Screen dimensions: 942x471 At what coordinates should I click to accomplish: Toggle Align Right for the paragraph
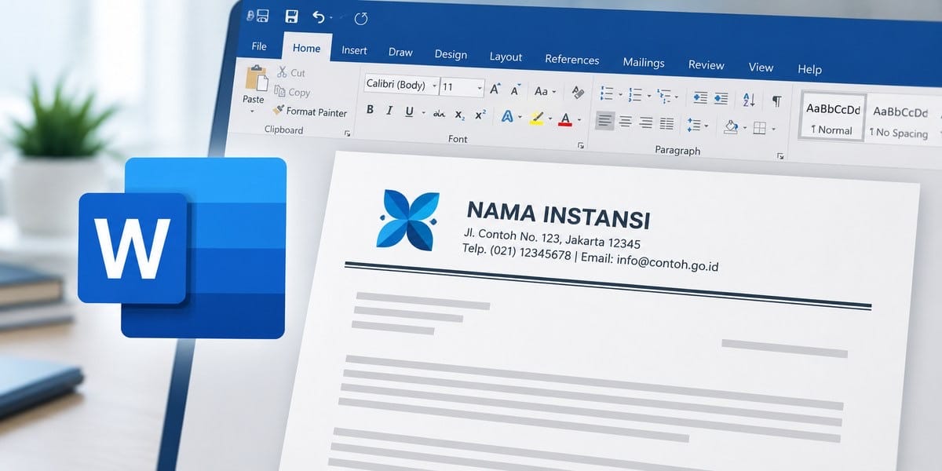point(646,122)
